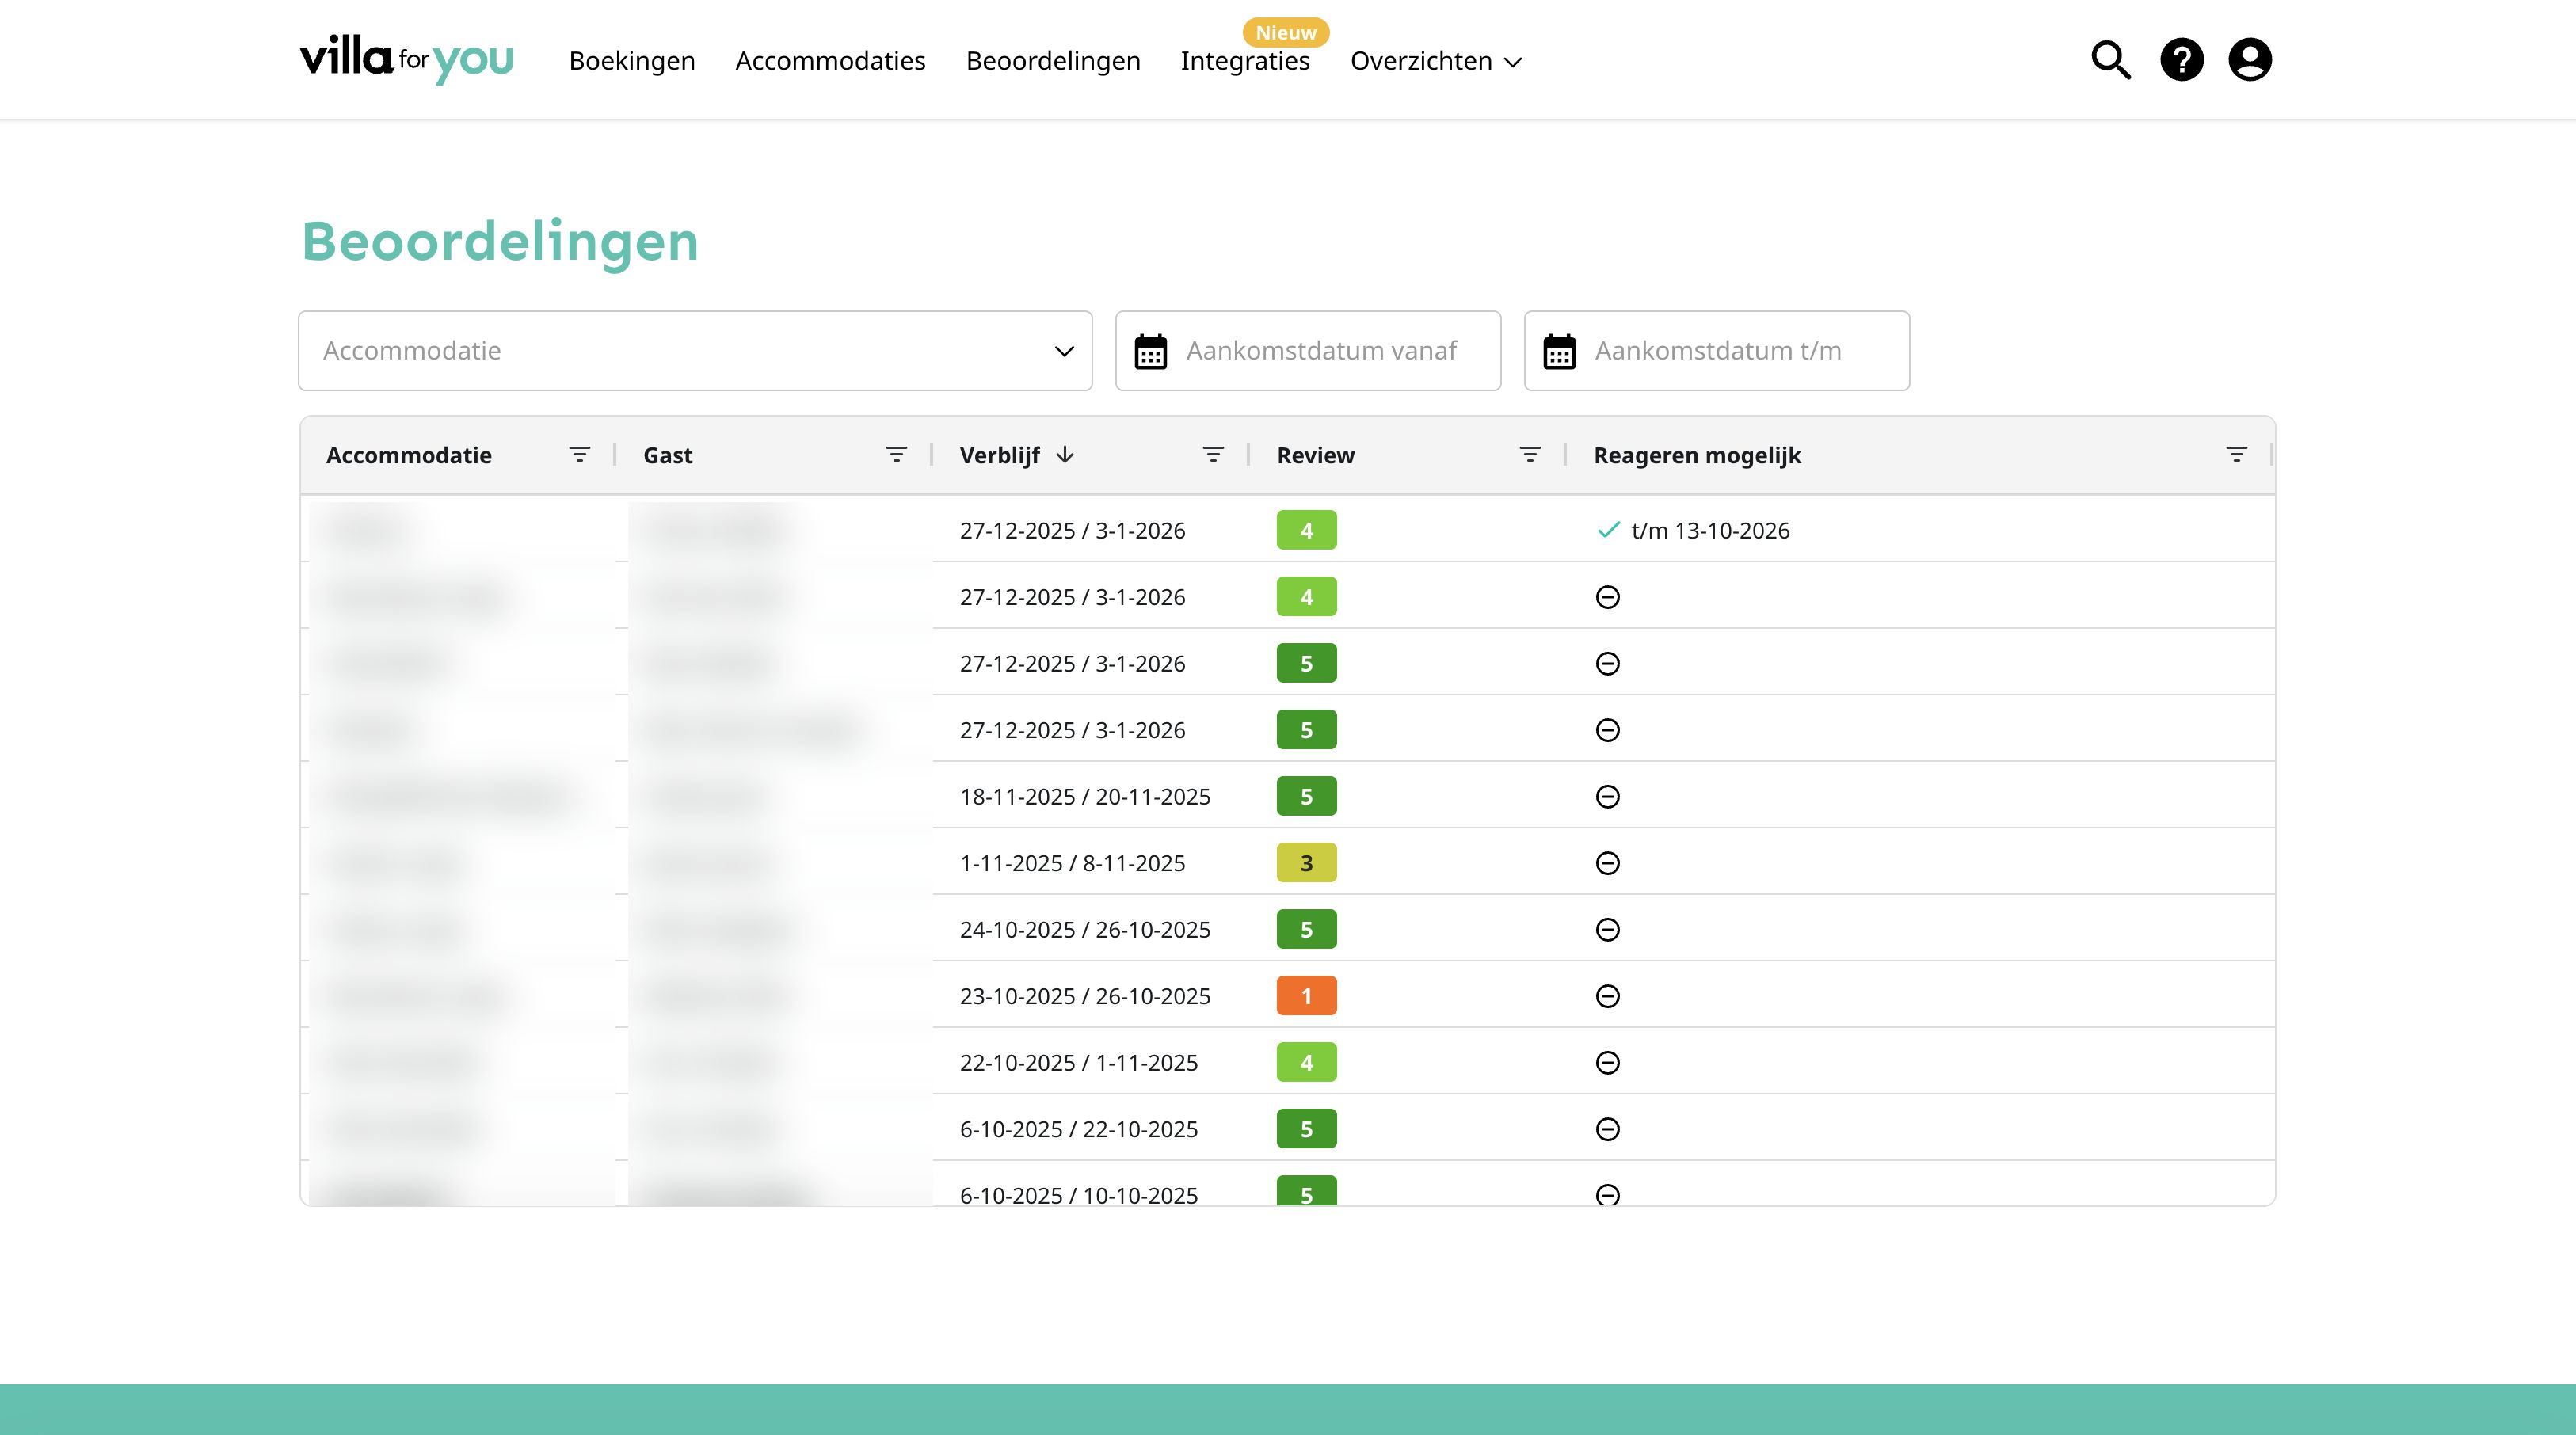Viewport: 2576px width, 1435px height.
Task: Open the search magnifier icon
Action: click(2111, 60)
